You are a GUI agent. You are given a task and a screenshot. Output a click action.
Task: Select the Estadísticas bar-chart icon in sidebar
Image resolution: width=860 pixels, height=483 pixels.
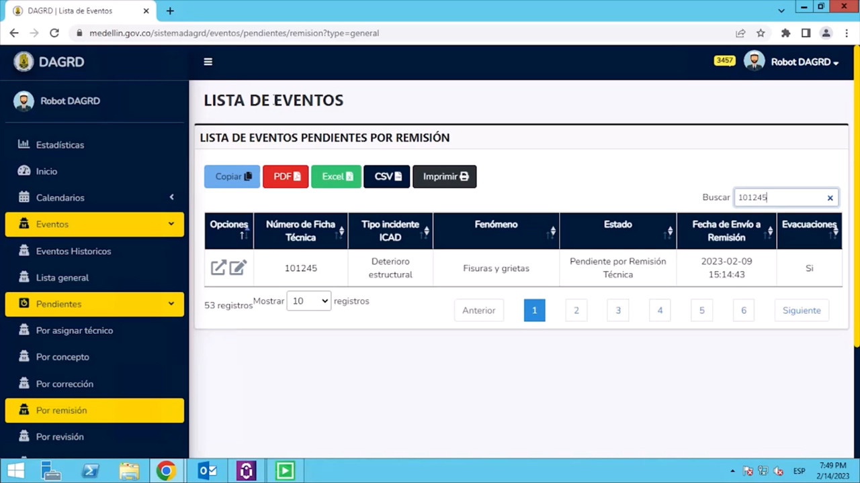click(24, 145)
